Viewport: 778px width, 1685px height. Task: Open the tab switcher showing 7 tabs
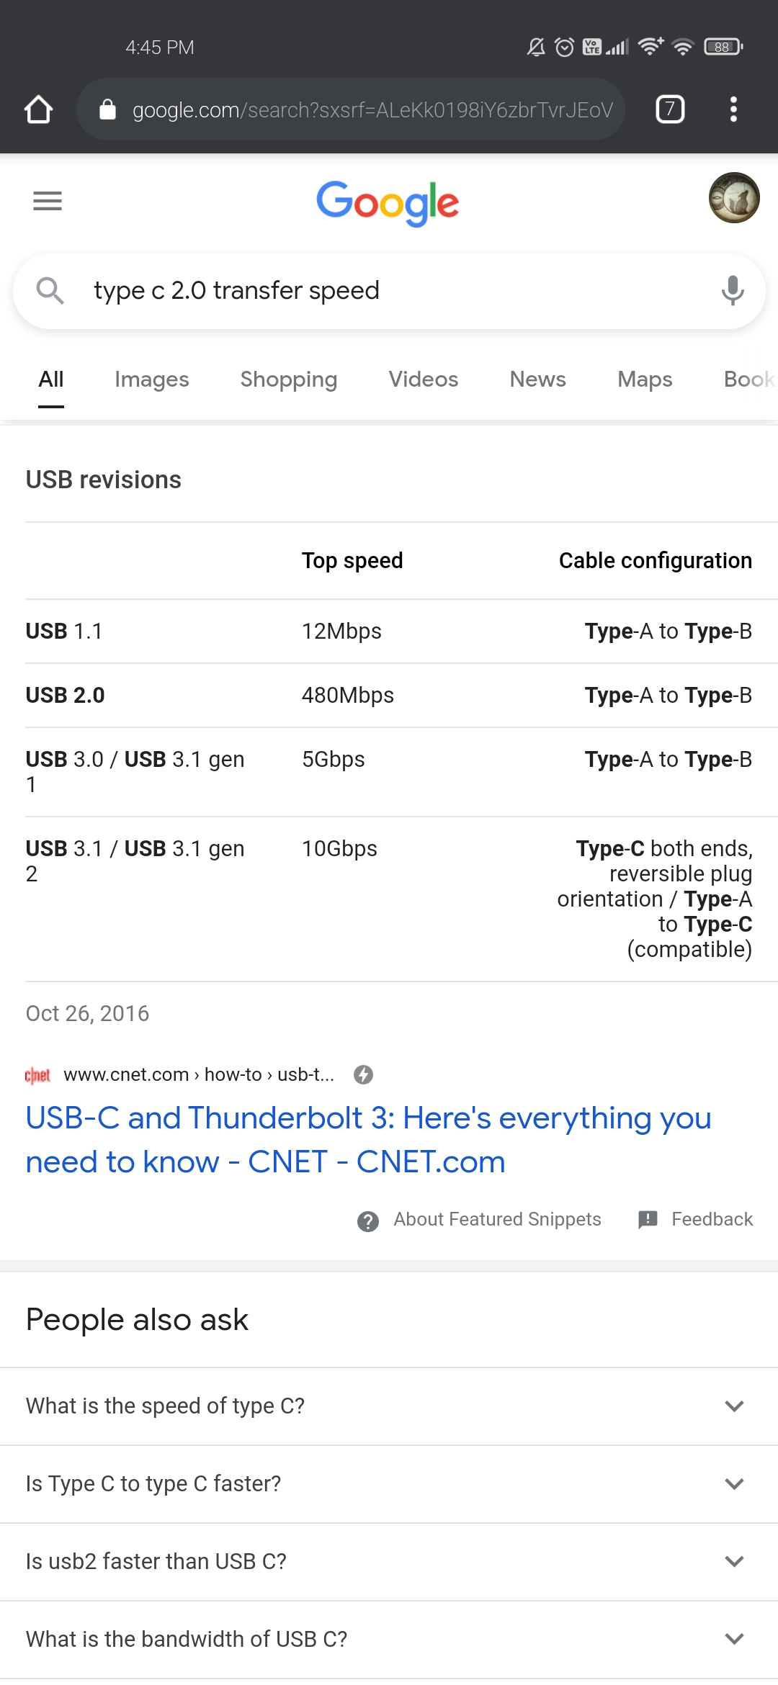(669, 109)
